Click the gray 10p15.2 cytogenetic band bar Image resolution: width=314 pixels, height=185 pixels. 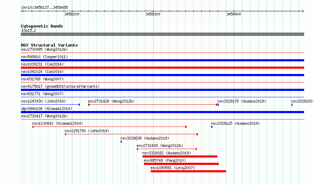(x=162, y=34)
